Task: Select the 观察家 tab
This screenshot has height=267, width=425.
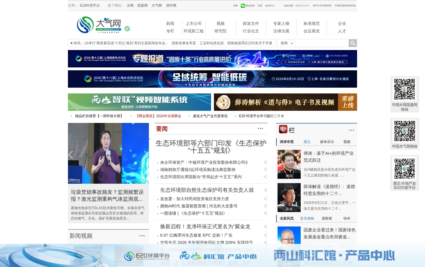Action: coord(327,218)
